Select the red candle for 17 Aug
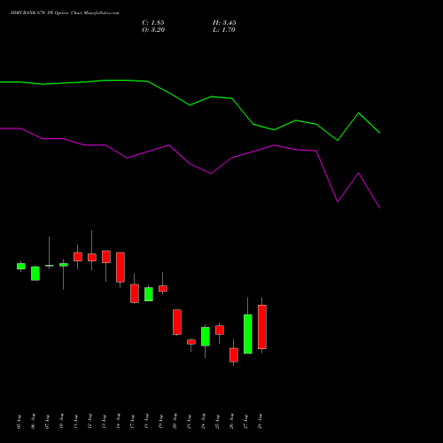443x443 pixels. pos(135,293)
